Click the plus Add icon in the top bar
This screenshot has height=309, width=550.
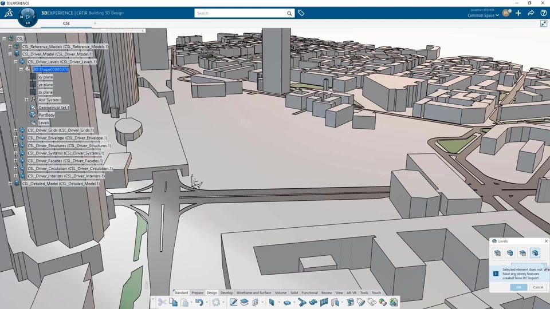click(518, 13)
